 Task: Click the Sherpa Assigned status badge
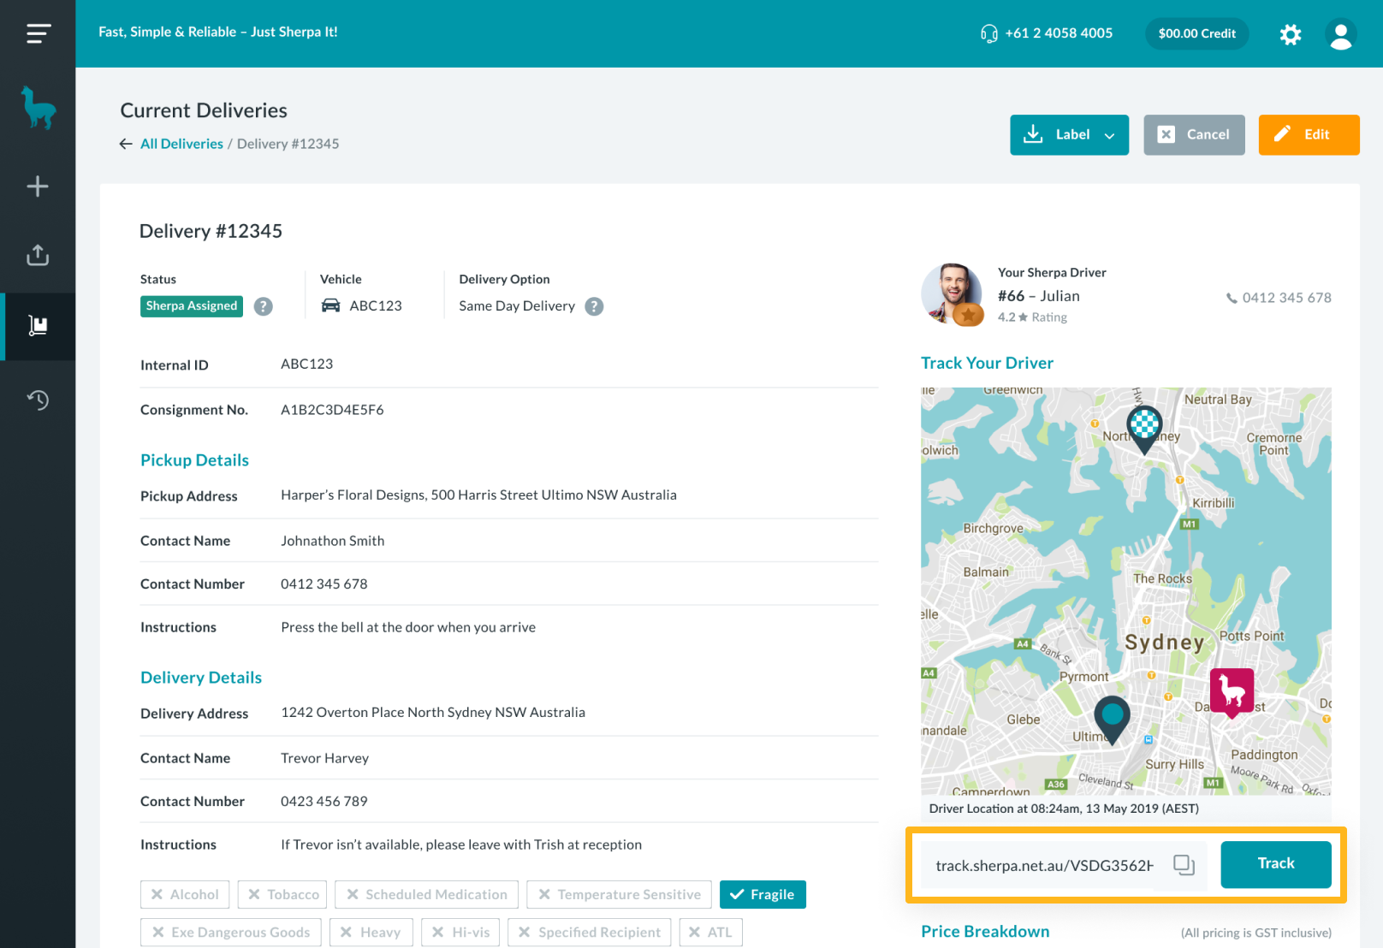pos(192,306)
